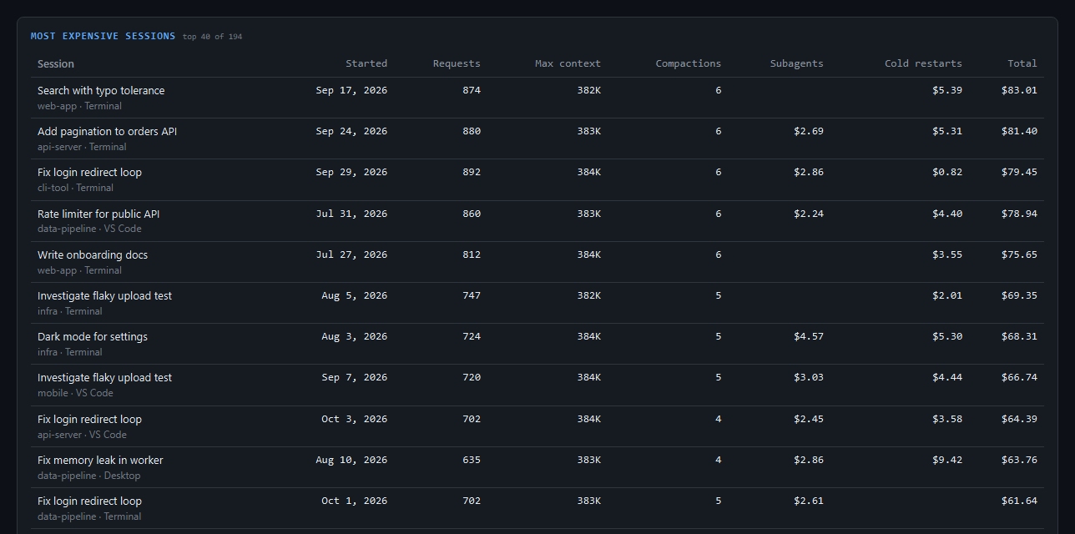Viewport: 1075px width, 534px height.
Task: Click the 'Oct 1, 2026' start date
Action: coord(355,501)
